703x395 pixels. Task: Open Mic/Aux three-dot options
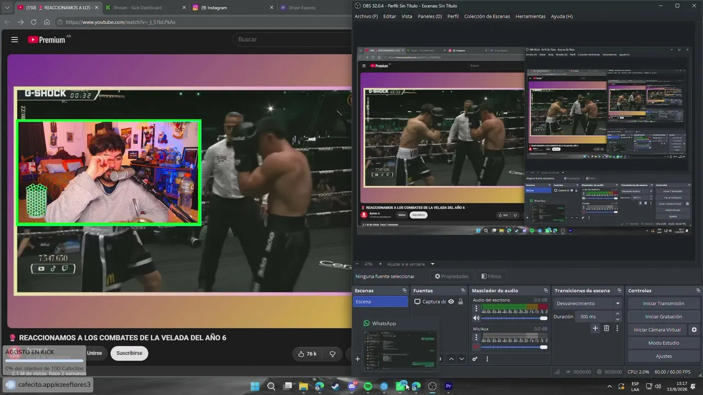(476, 337)
